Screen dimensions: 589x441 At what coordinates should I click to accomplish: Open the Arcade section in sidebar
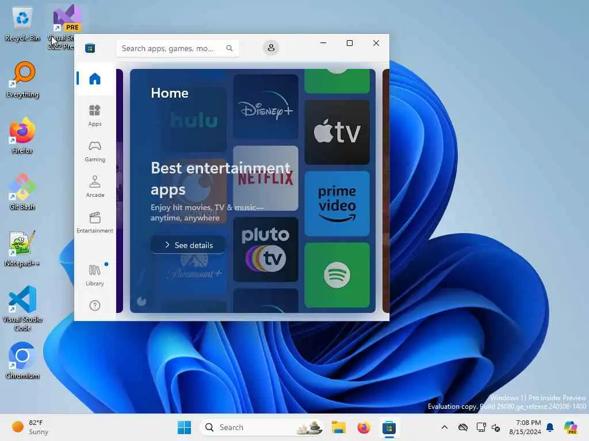click(x=95, y=187)
